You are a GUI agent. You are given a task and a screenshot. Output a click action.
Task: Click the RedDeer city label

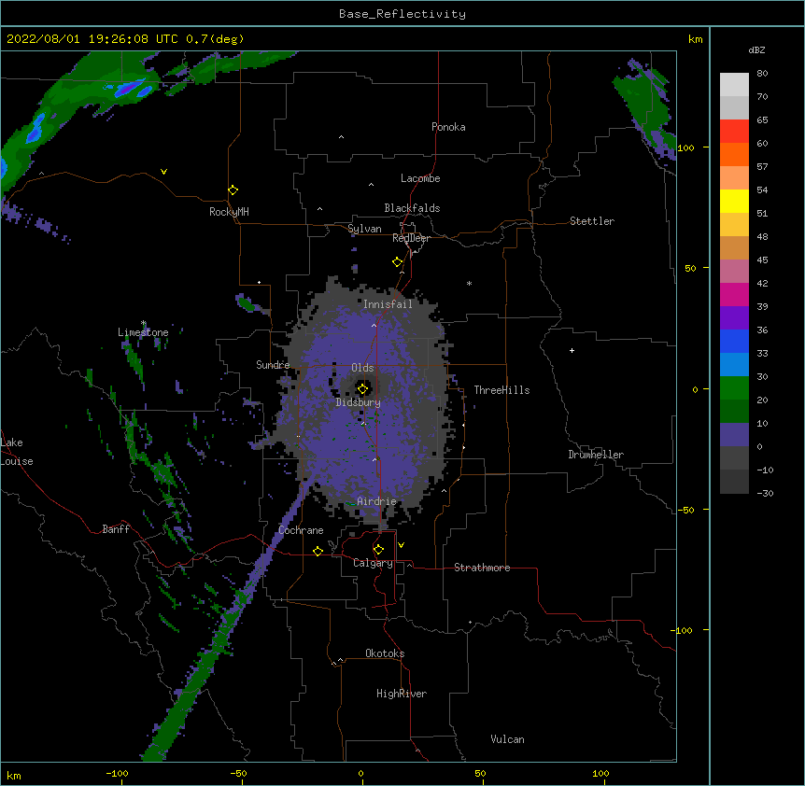point(412,238)
